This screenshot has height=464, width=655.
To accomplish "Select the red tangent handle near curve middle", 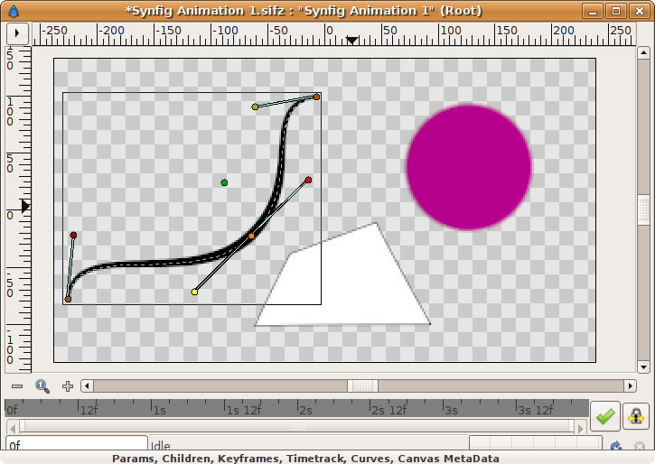I will point(308,180).
